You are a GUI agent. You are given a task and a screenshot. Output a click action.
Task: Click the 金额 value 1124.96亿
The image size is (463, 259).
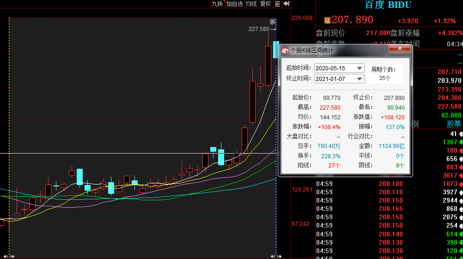tap(391, 146)
